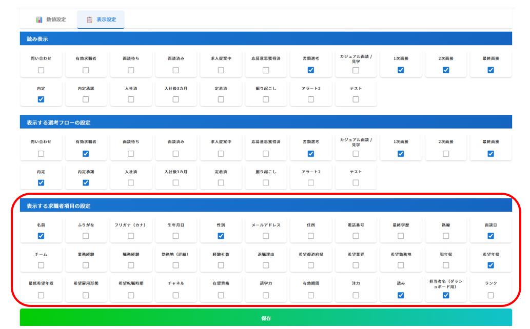
Task: Uncheck 2次面接 in 読み表示 section
Action: tap(446, 70)
